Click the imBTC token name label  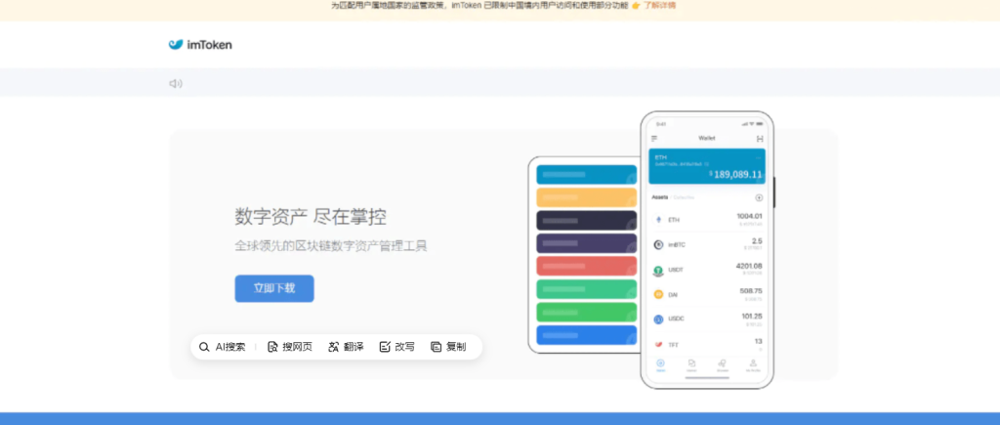[x=676, y=245]
